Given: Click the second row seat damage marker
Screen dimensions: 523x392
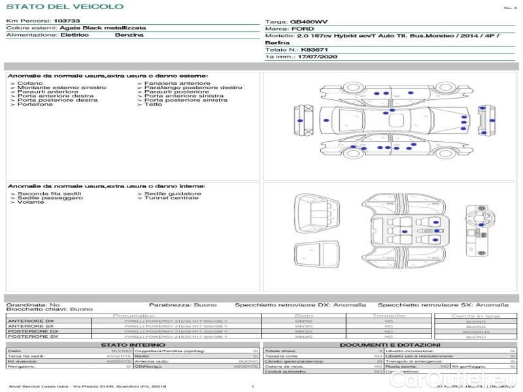Looking at the screenshot, I should pos(404,232).
